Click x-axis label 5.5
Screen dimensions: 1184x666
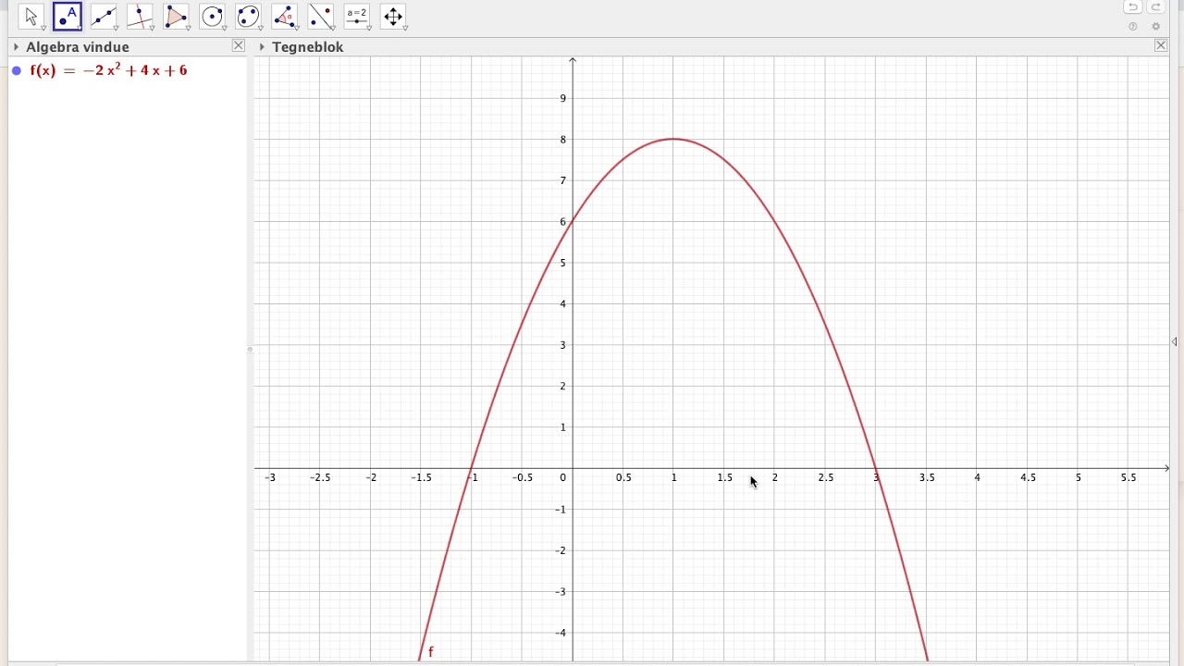1128,478
